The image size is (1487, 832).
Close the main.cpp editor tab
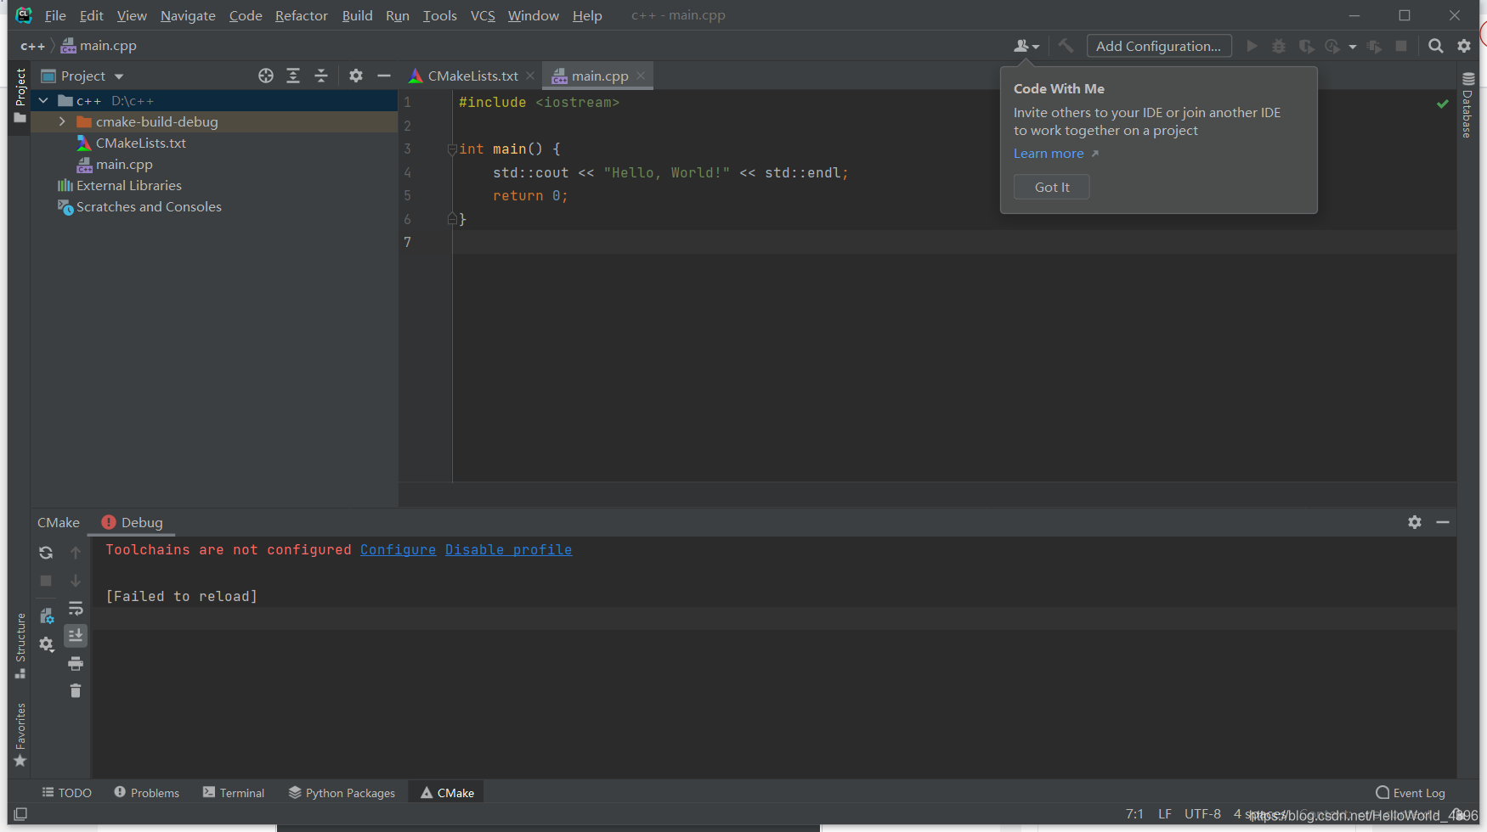(641, 76)
